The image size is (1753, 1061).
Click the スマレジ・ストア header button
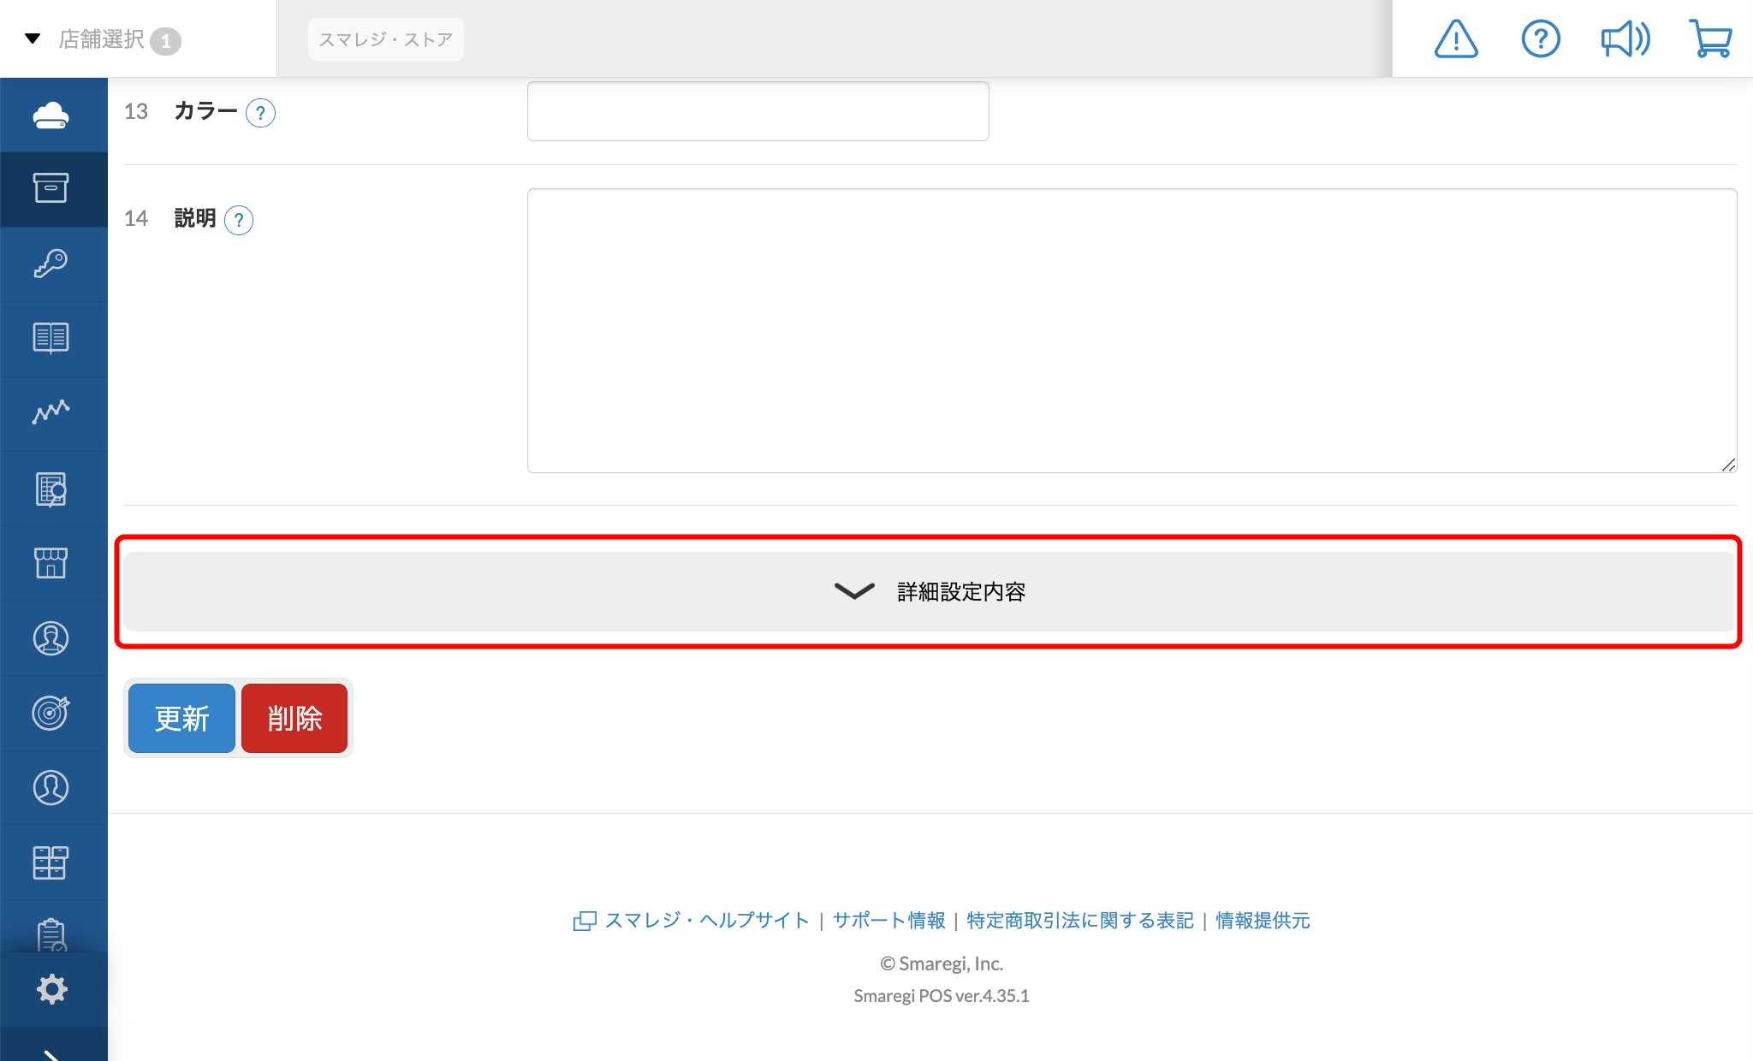[385, 39]
